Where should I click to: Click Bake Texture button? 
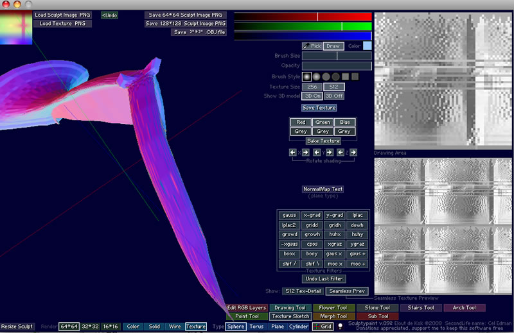click(323, 141)
